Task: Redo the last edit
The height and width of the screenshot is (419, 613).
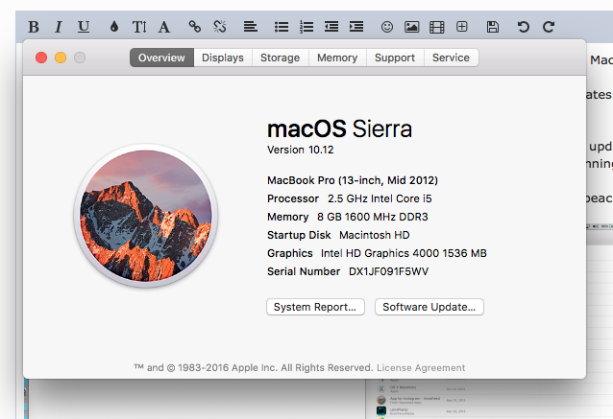Action: pyautogui.click(x=549, y=27)
